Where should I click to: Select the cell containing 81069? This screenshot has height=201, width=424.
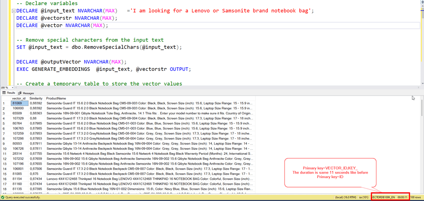tap(19, 103)
